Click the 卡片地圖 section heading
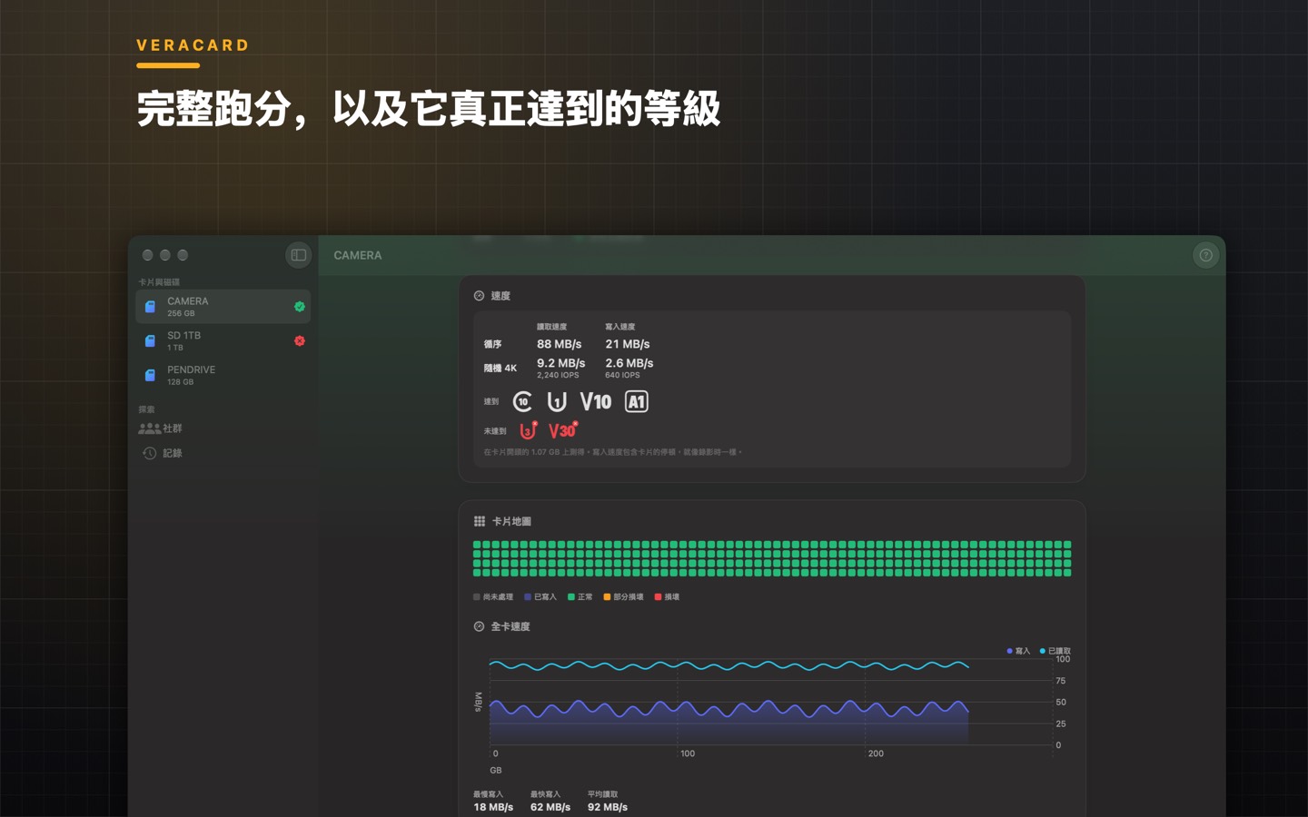1308x817 pixels. (x=511, y=521)
